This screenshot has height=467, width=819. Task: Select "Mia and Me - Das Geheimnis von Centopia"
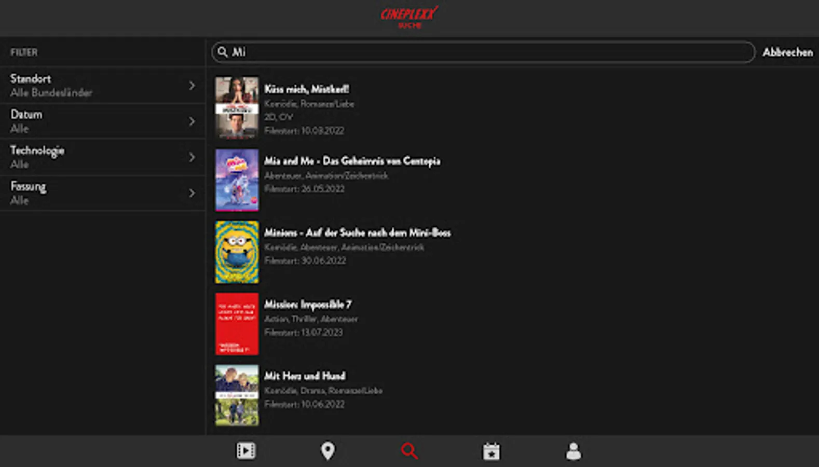352,161
